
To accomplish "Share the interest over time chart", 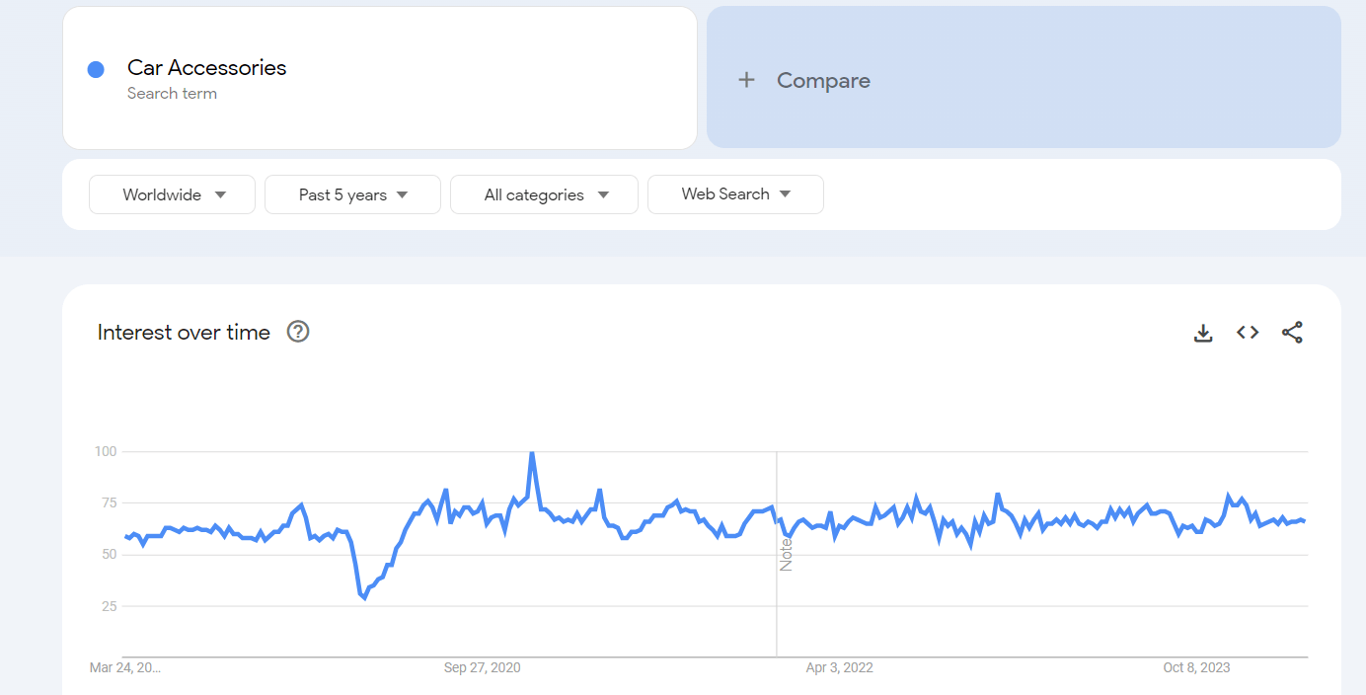I will tap(1292, 333).
